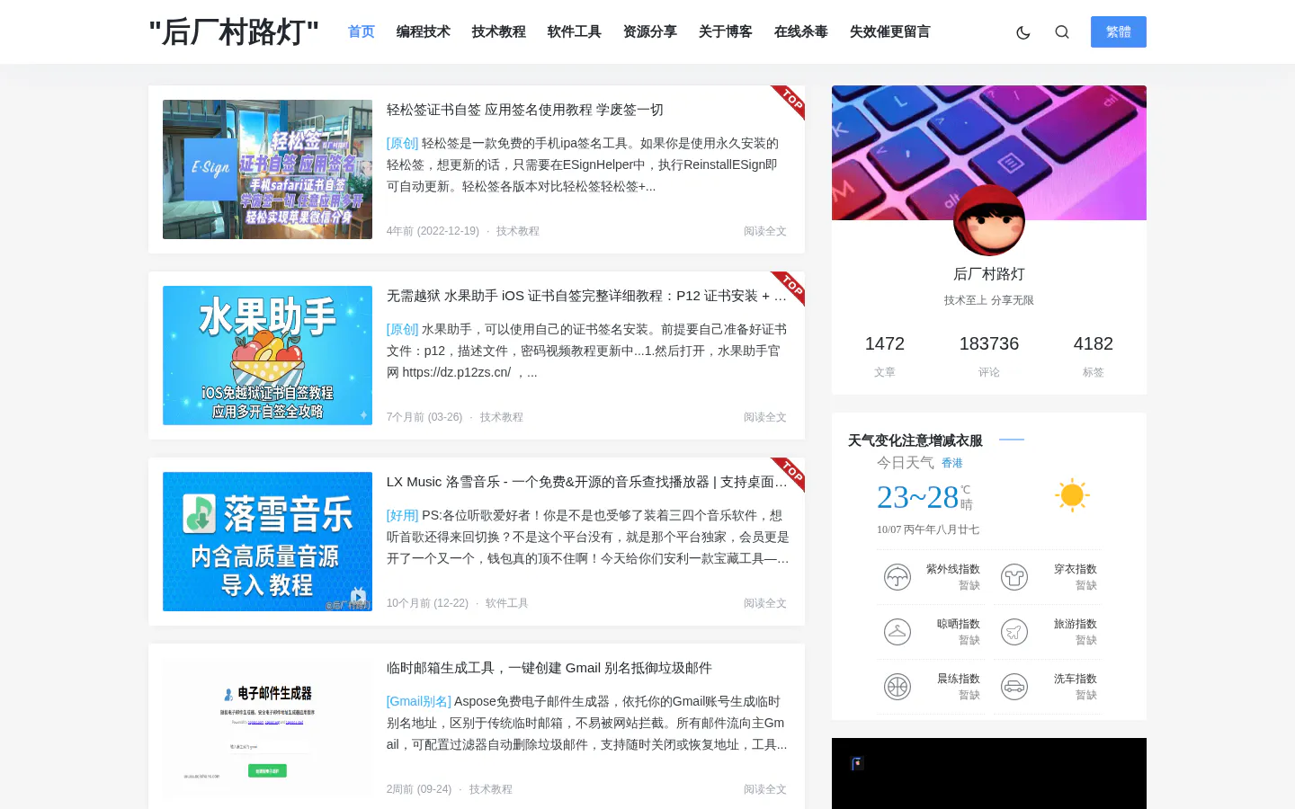
Task: Open the 编程技术 menu item
Action: pyautogui.click(x=424, y=31)
